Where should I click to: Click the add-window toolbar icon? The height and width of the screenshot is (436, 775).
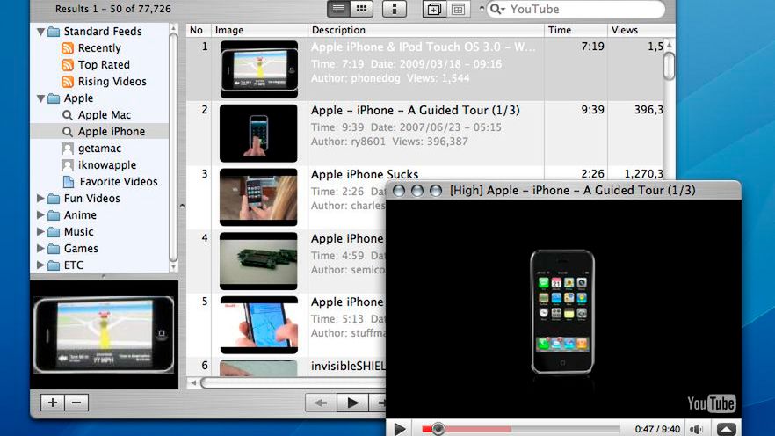[434, 9]
